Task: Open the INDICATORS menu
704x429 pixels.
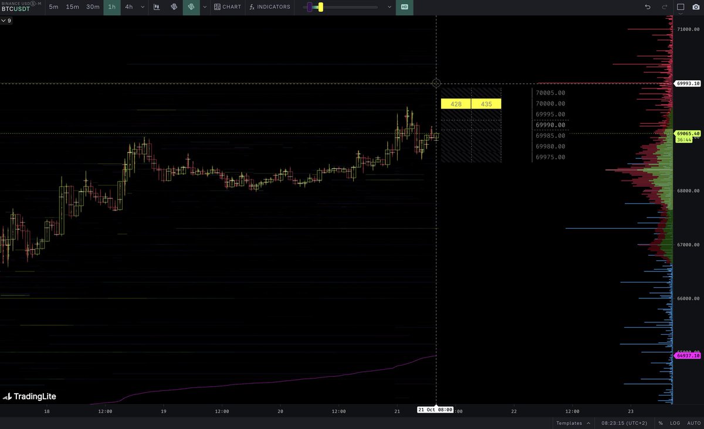Action: coord(270,7)
